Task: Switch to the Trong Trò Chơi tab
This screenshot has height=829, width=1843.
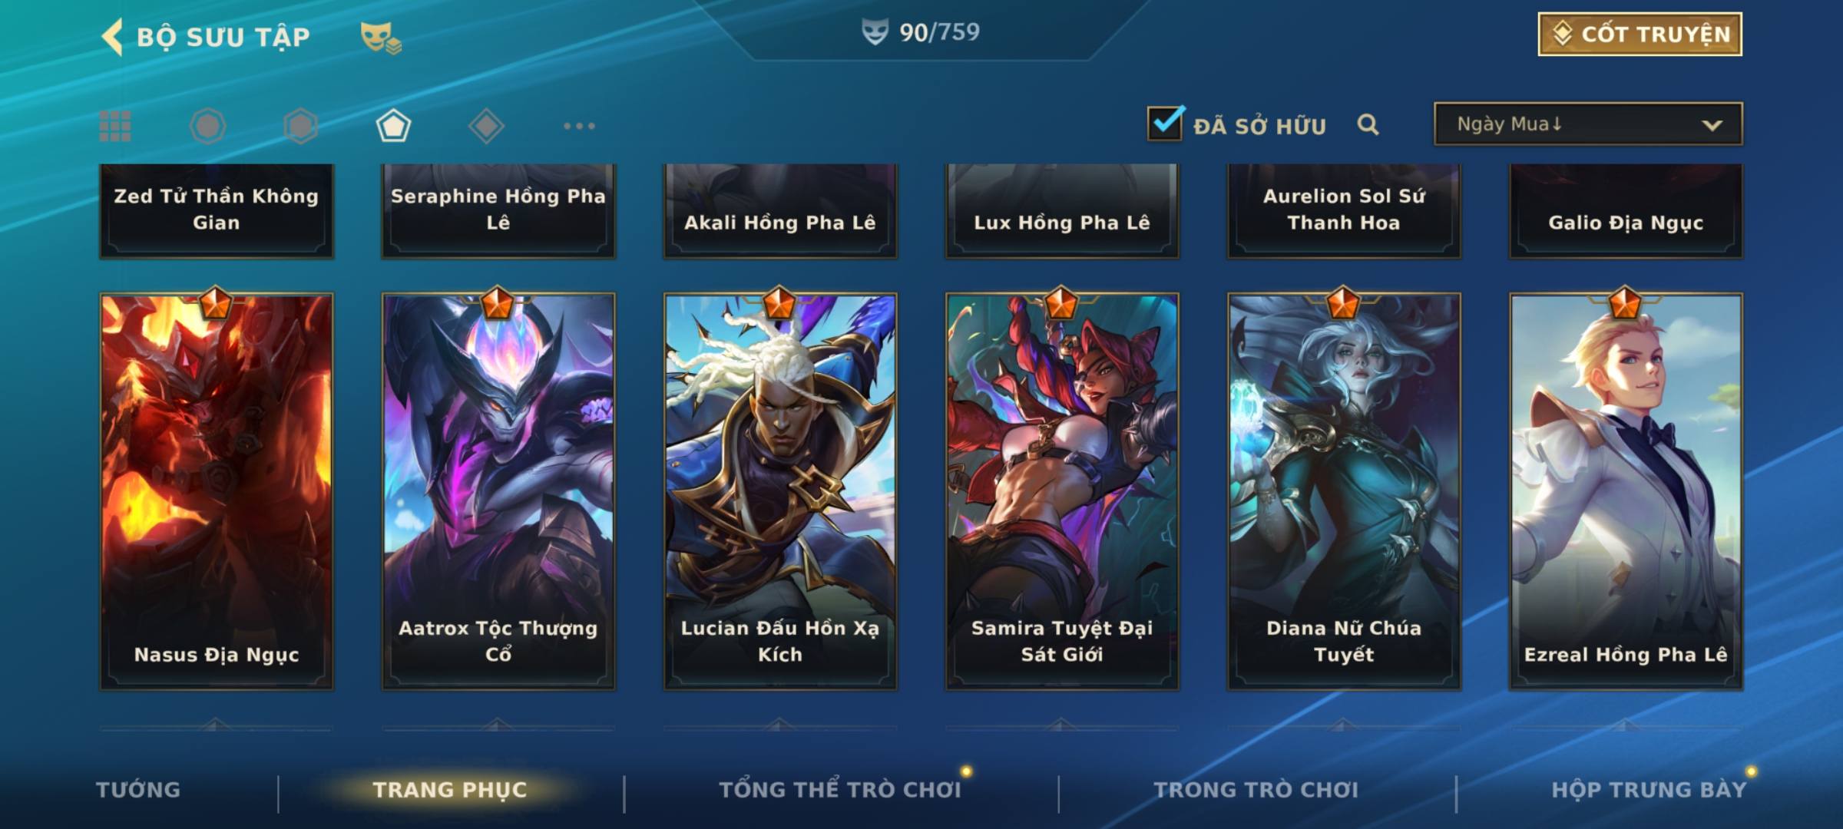Action: tap(1256, 790)
